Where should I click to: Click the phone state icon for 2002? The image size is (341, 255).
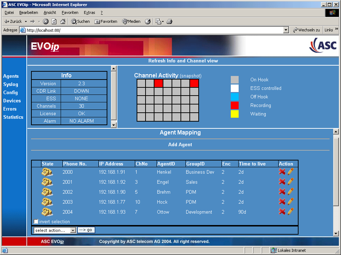click(47, 192)
